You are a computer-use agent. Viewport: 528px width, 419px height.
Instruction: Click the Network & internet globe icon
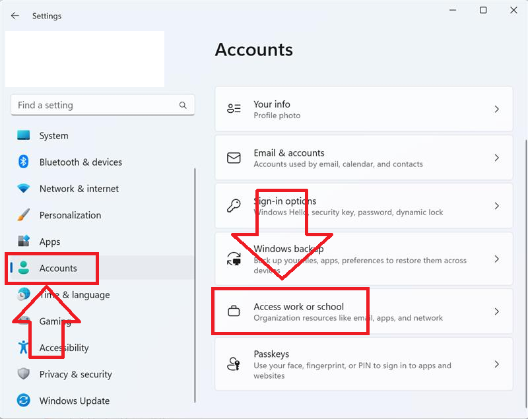click(x=22, y=189)
